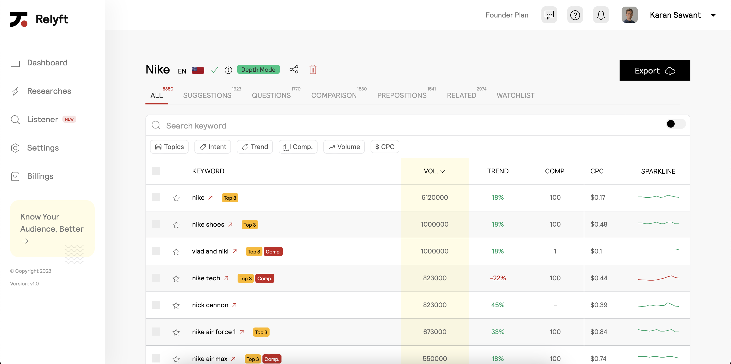Open Listener in the sidebar
Screen dimensions: 731x364
(x=43, y=119)
